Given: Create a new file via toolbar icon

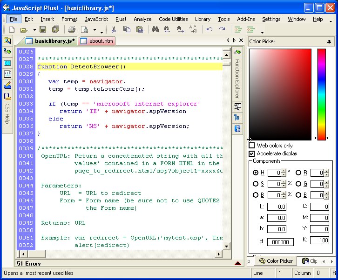Looking at the screenshot, I should point(12,29).
